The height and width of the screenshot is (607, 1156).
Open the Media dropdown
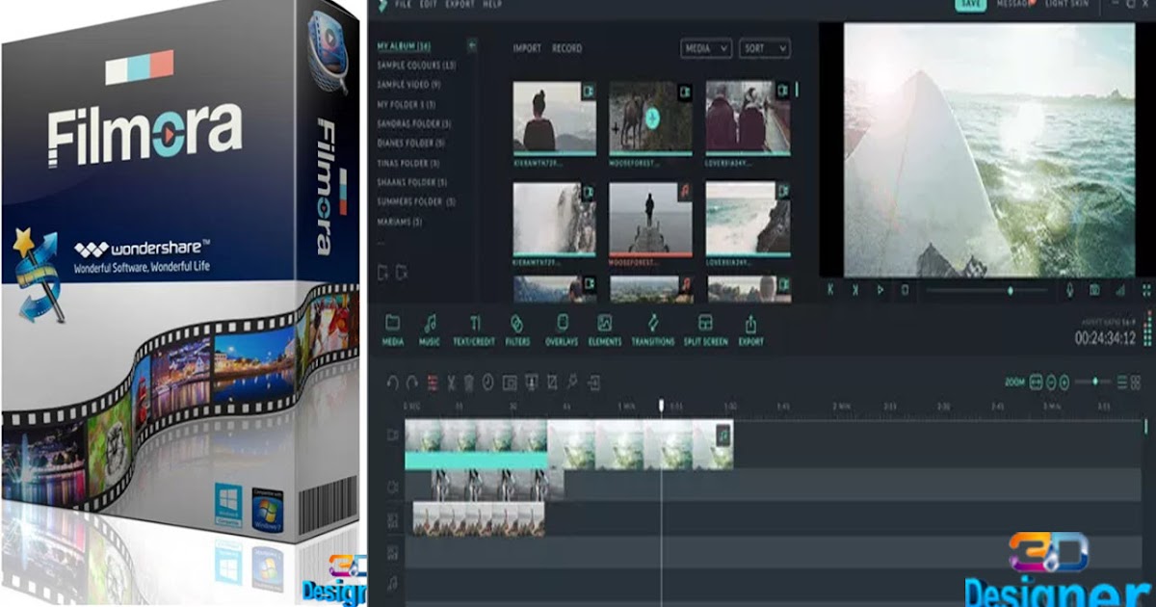[x=707, y=47]
